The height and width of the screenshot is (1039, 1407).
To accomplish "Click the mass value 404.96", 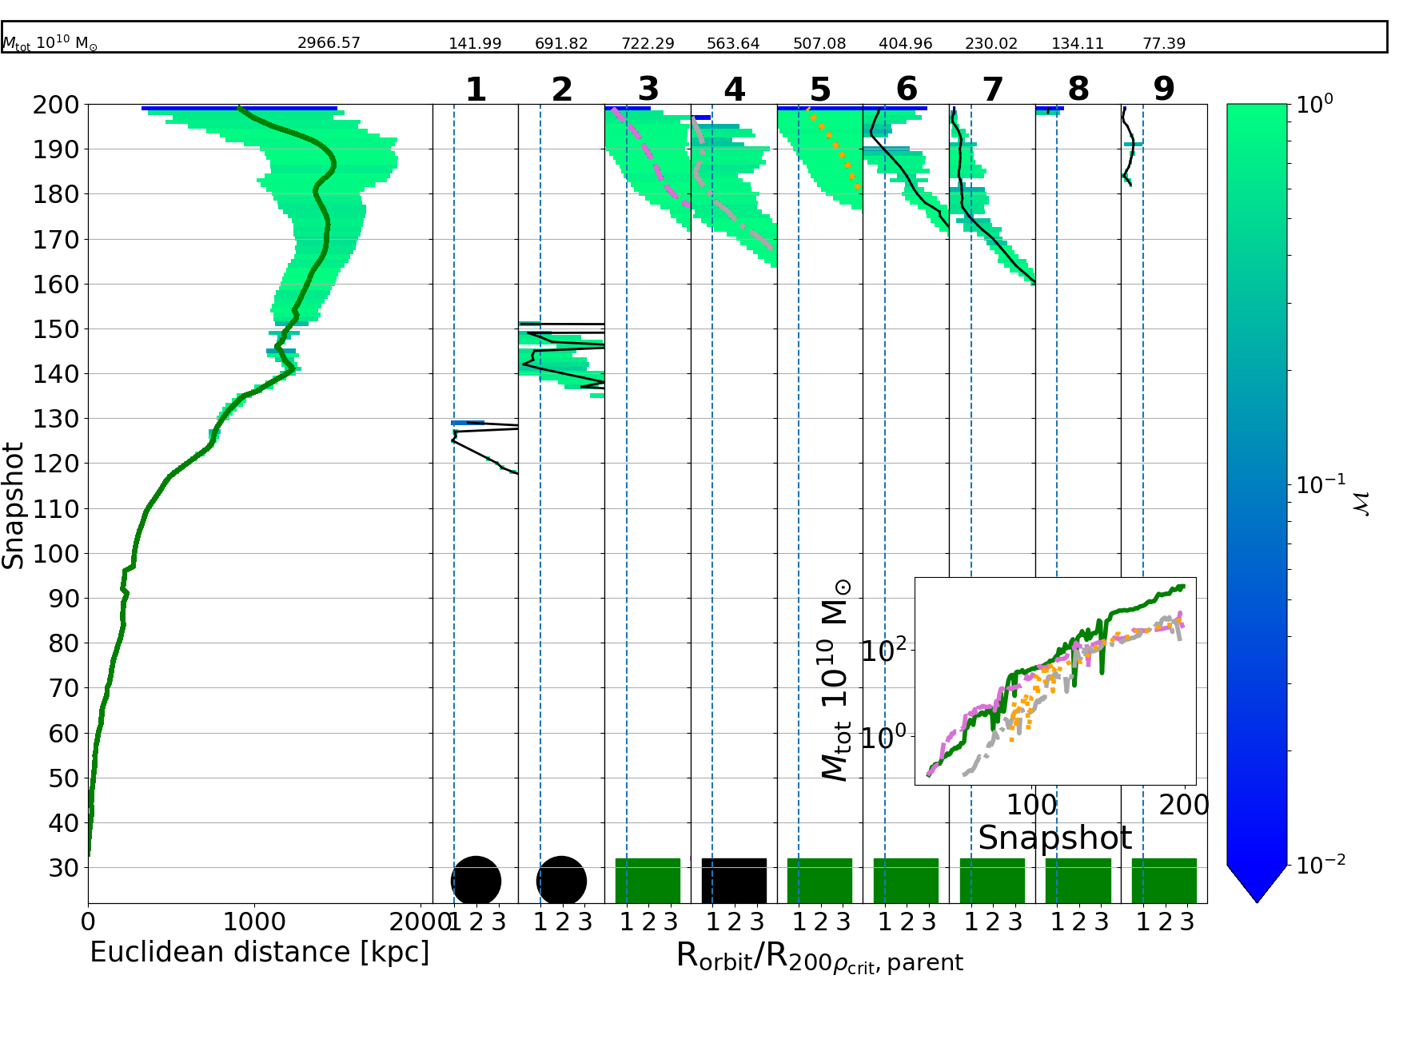I will (906, 43).
